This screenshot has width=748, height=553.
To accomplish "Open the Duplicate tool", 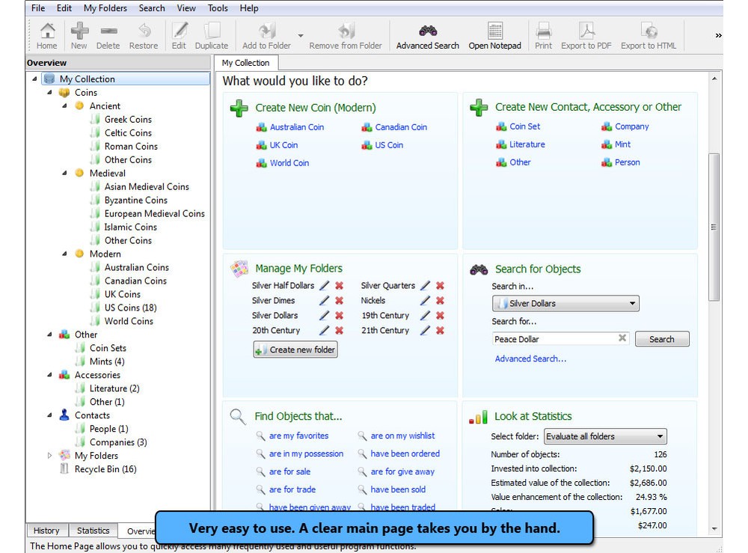I will tap(212, 35).
